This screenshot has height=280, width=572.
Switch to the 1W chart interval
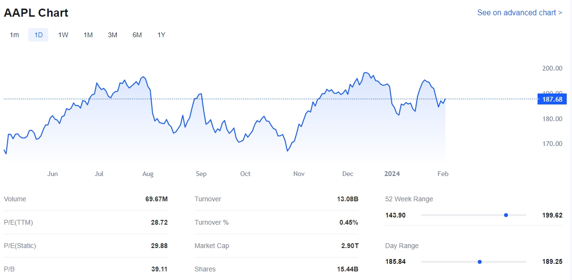click(x=63, y=35)
